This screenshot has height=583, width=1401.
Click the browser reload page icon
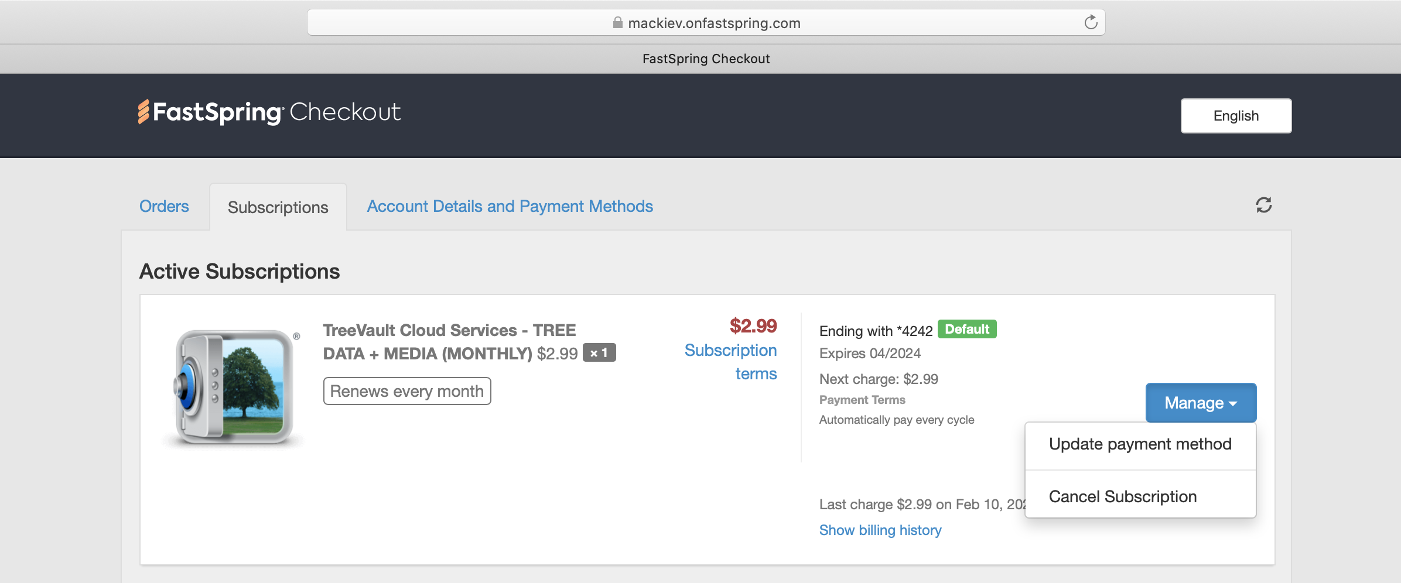1090,23
